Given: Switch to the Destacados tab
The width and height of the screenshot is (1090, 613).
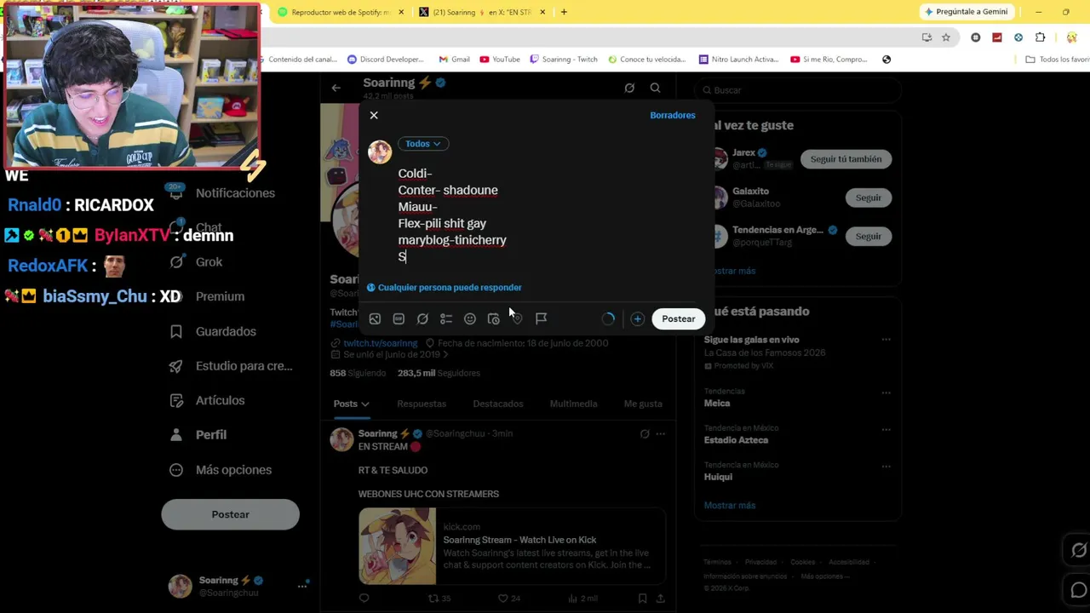Looking at the screenshot, I should click(498, 404).
